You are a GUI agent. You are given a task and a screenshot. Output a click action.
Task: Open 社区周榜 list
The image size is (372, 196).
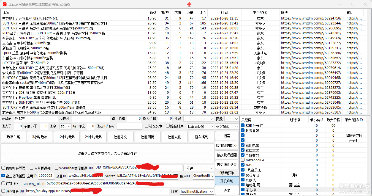pos(147,137)
